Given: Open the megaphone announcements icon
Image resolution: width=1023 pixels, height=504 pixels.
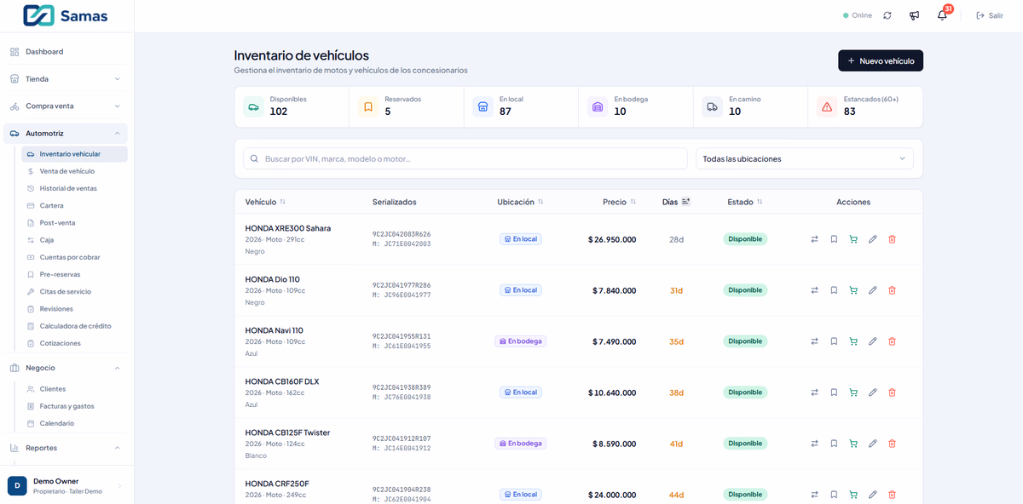Looking at the screenshot, I should (x=915, y=15).
